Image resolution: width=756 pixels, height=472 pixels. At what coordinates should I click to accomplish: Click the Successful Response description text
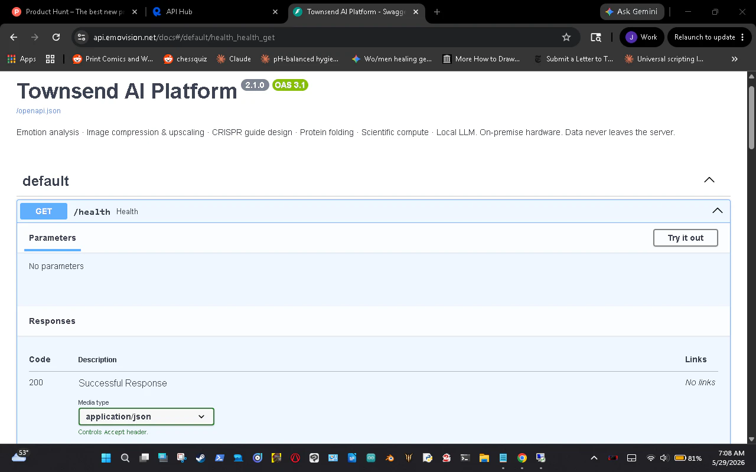[x=123, y=383]
